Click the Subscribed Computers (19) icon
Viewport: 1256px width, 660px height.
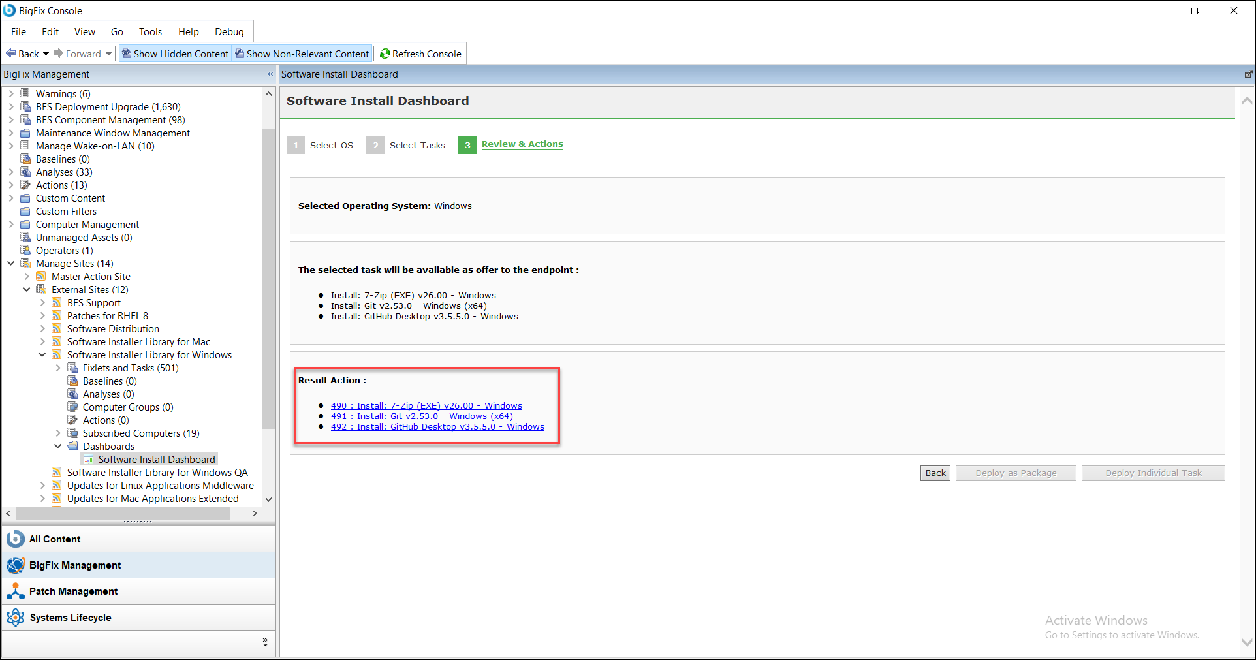pyautogui.click(x=72, y=433)
